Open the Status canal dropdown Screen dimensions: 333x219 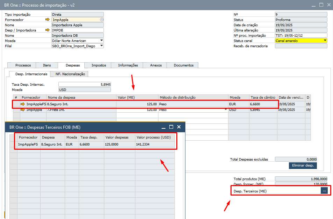pyautogui.click(x=325, y=41)
